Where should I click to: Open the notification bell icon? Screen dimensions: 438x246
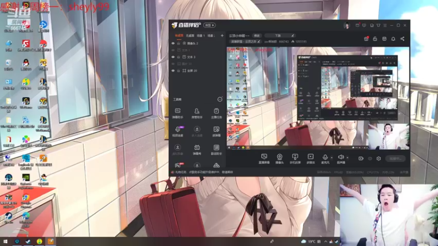(393, 39)
